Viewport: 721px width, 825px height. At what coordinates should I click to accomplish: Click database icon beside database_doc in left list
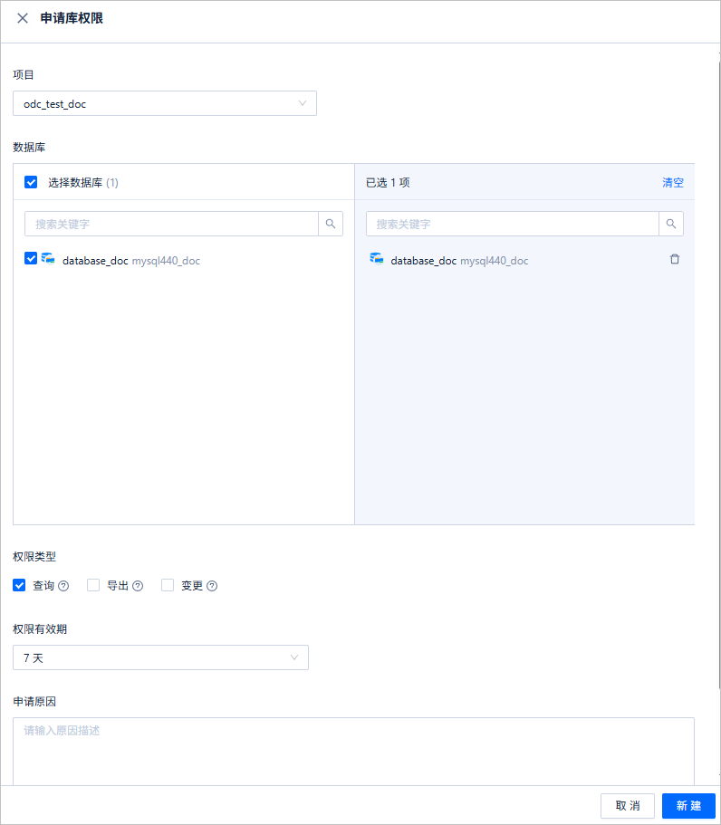48,258
